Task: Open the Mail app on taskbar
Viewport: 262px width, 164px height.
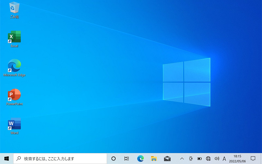Action: [x=167, y=158]
